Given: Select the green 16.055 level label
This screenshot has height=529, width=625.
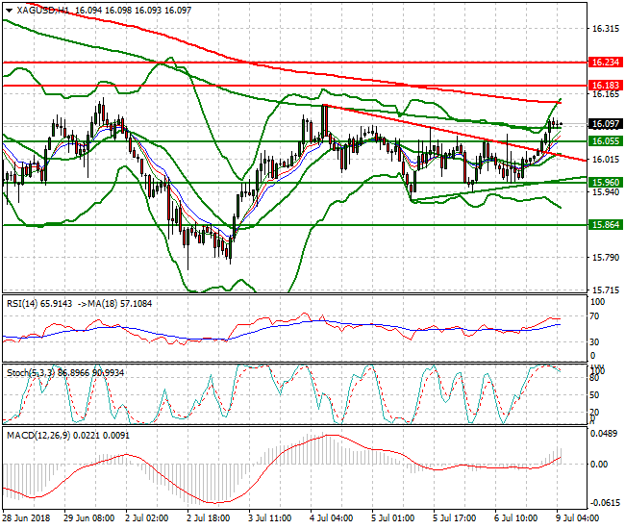Looking at the screenshot, I should (x=606, y=141).
